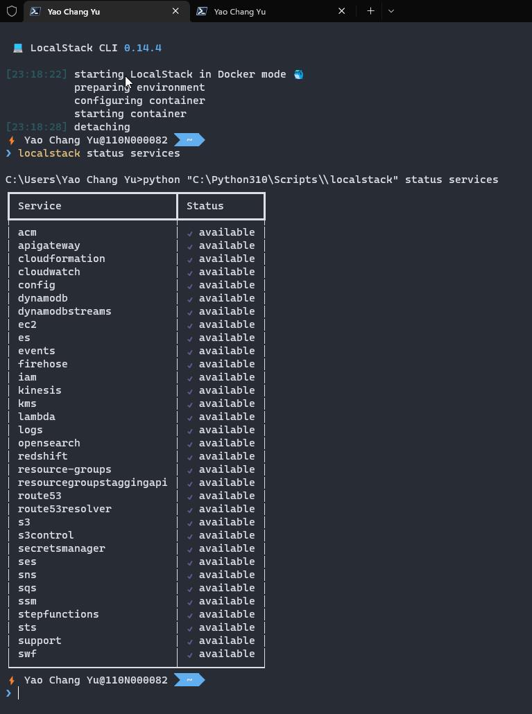
Task: Click the checkmark in the swf status row
Action: click(x=190, y=654)
